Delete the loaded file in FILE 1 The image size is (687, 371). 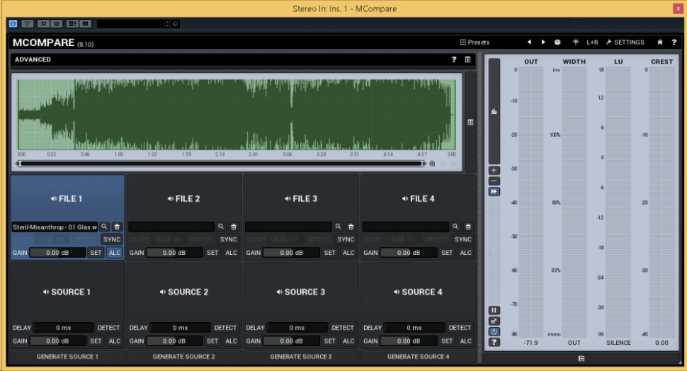[117, 227]
